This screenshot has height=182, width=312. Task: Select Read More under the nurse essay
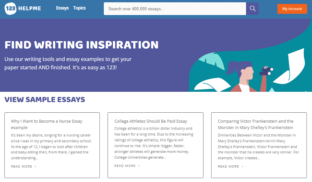[22, 167]
